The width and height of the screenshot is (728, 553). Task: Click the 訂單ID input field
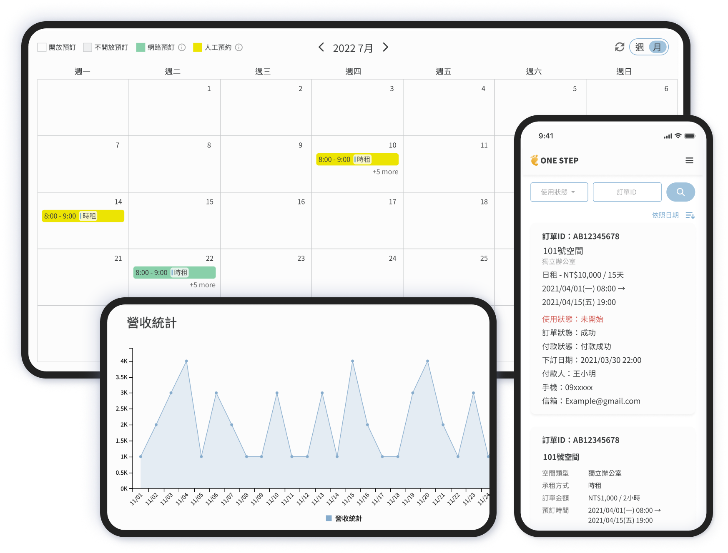point(627,192)
